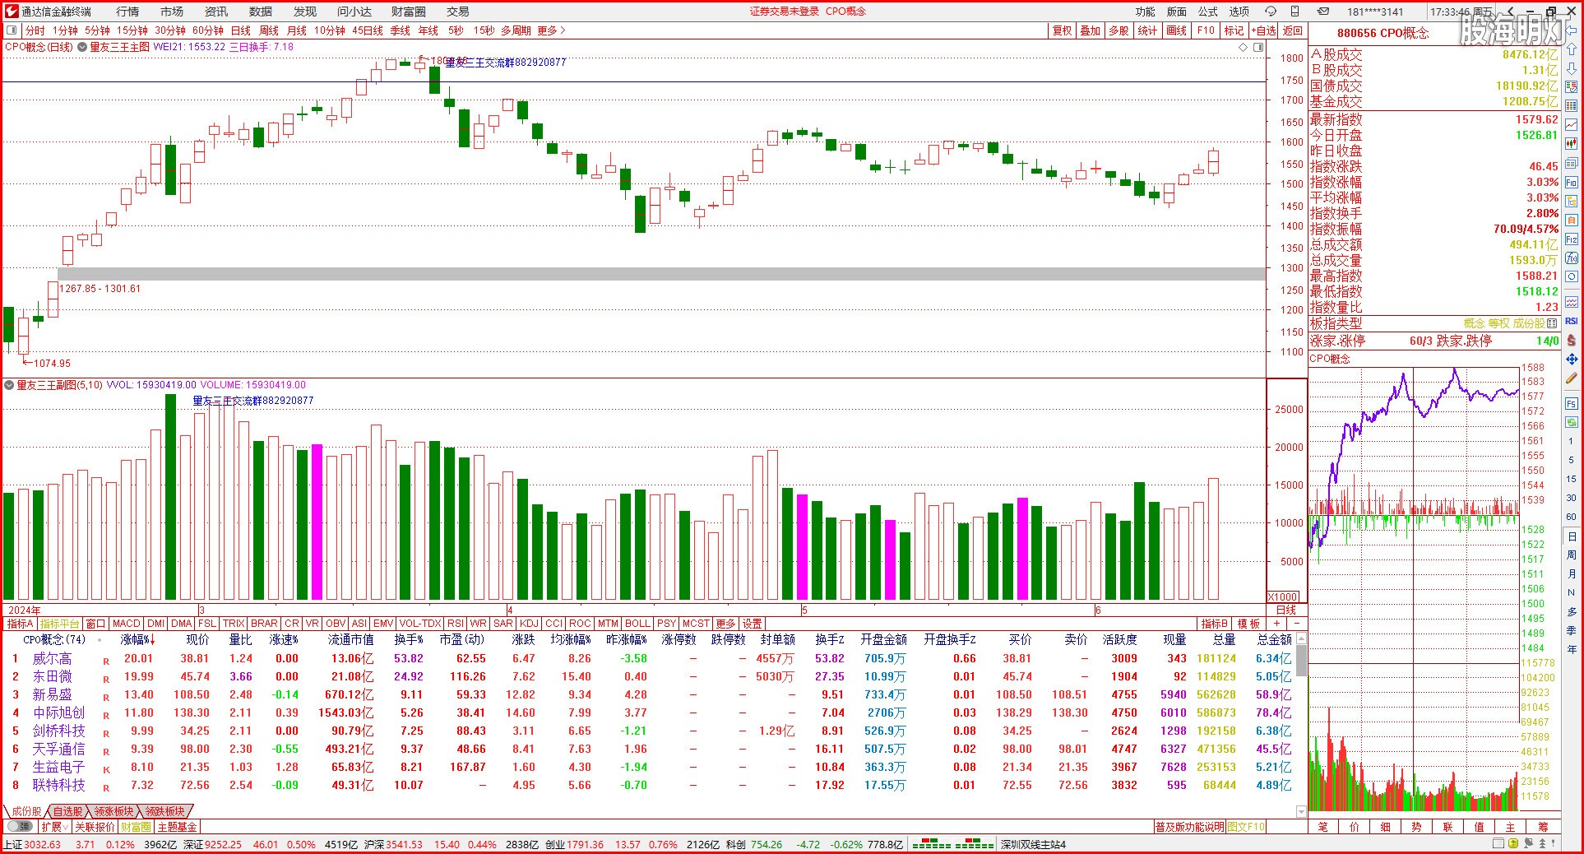Toggle 叠加 overlay mode
This screenshot has height=854, width=1584.
point(1091,30)
